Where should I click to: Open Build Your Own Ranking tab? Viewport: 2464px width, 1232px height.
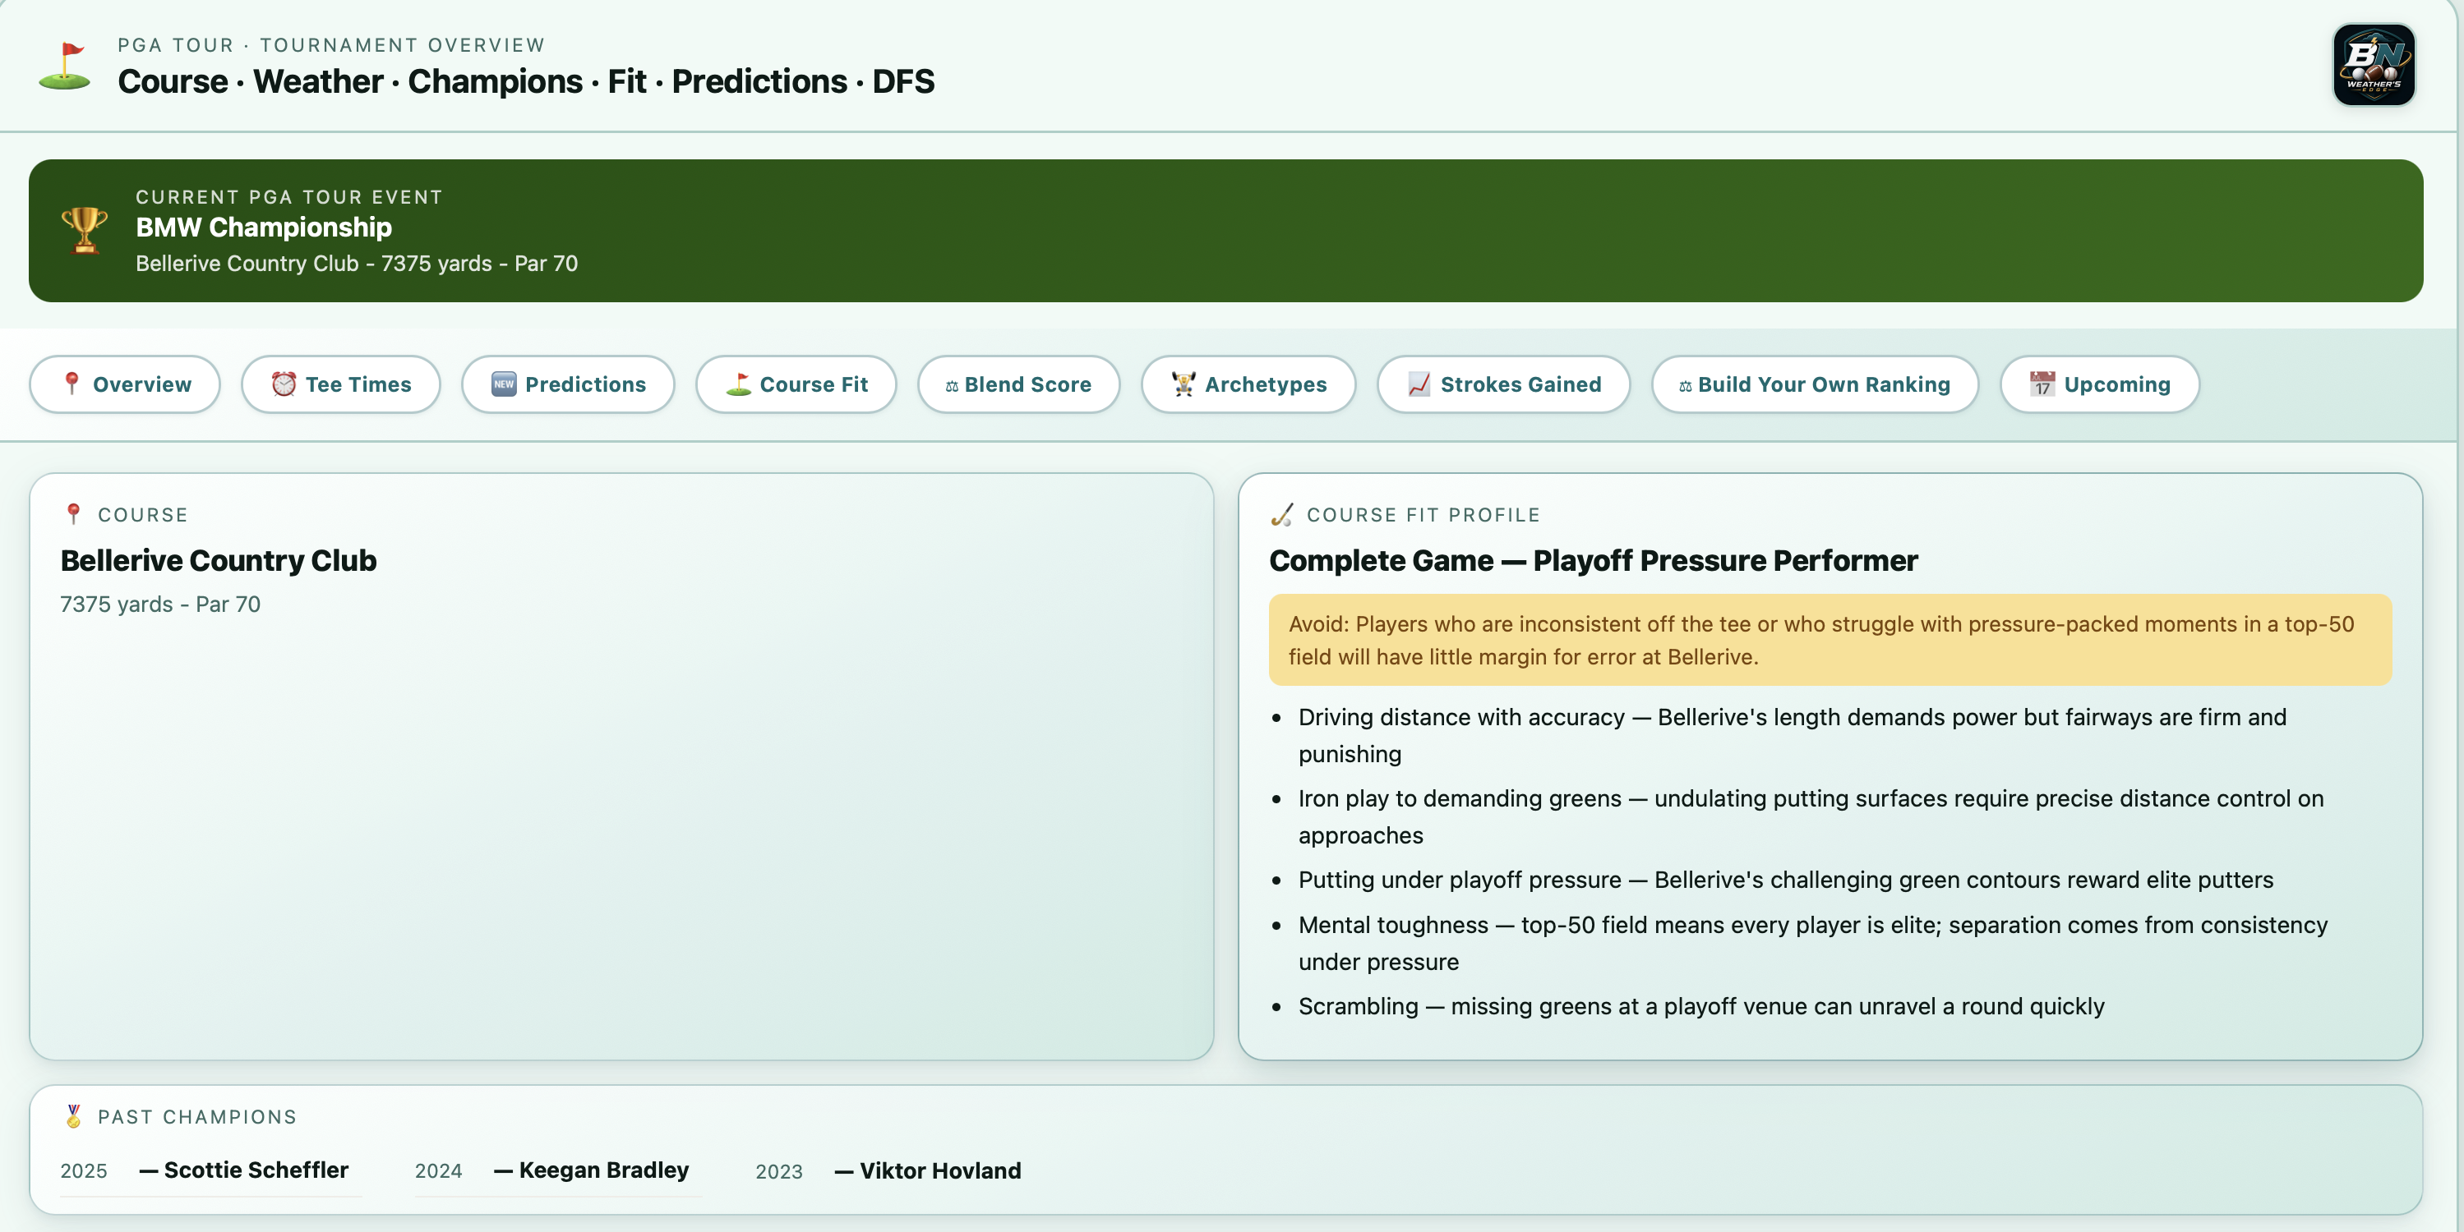point(1815,384)
